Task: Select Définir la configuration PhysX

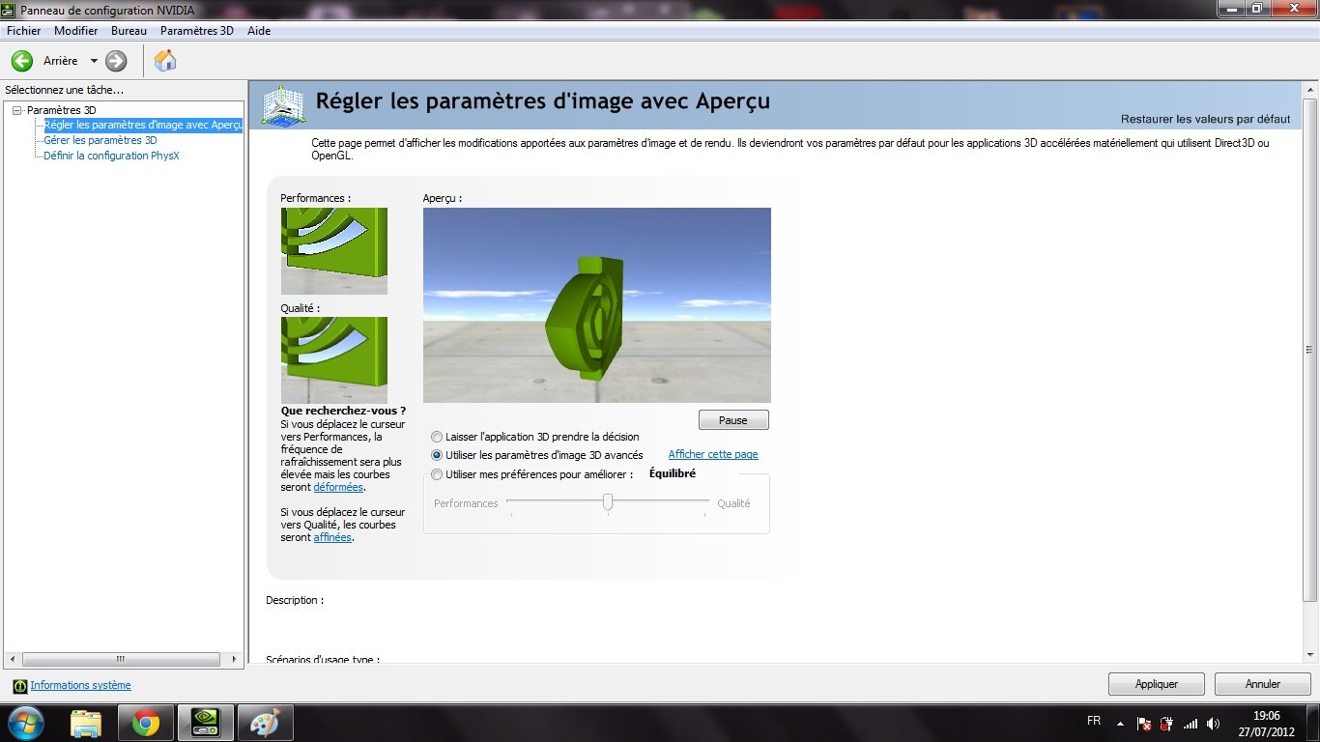Action: pyautogui.click(x=112, y=156)
